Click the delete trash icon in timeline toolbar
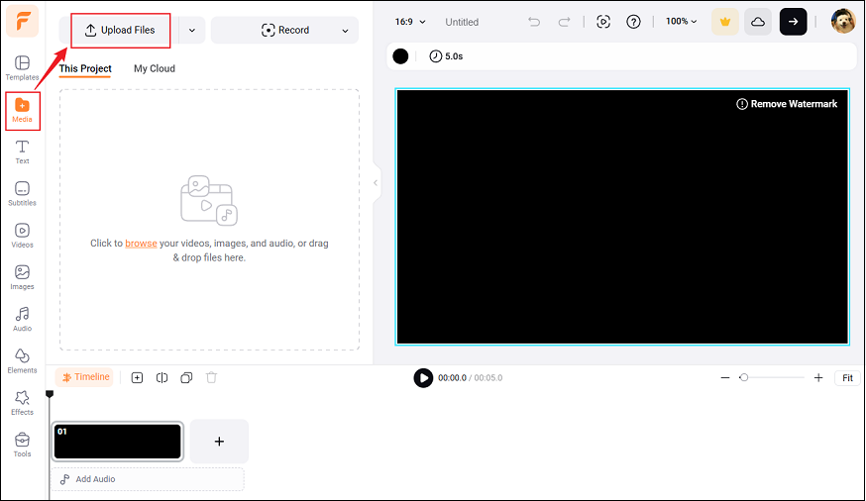866x501 pixels. click(211, 377)
